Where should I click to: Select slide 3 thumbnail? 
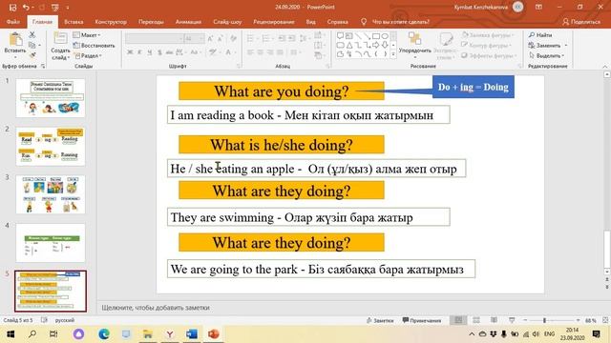tap(51, 194)
